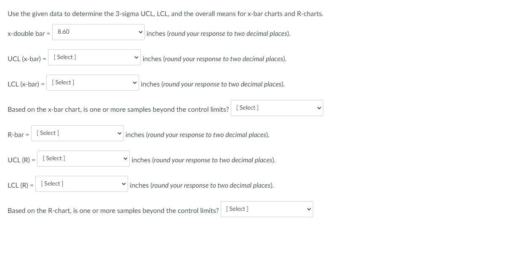Screen dimensions: 510x253
Task: Click the dropdown displaying the 8.60 value
Action: (98, 32)
